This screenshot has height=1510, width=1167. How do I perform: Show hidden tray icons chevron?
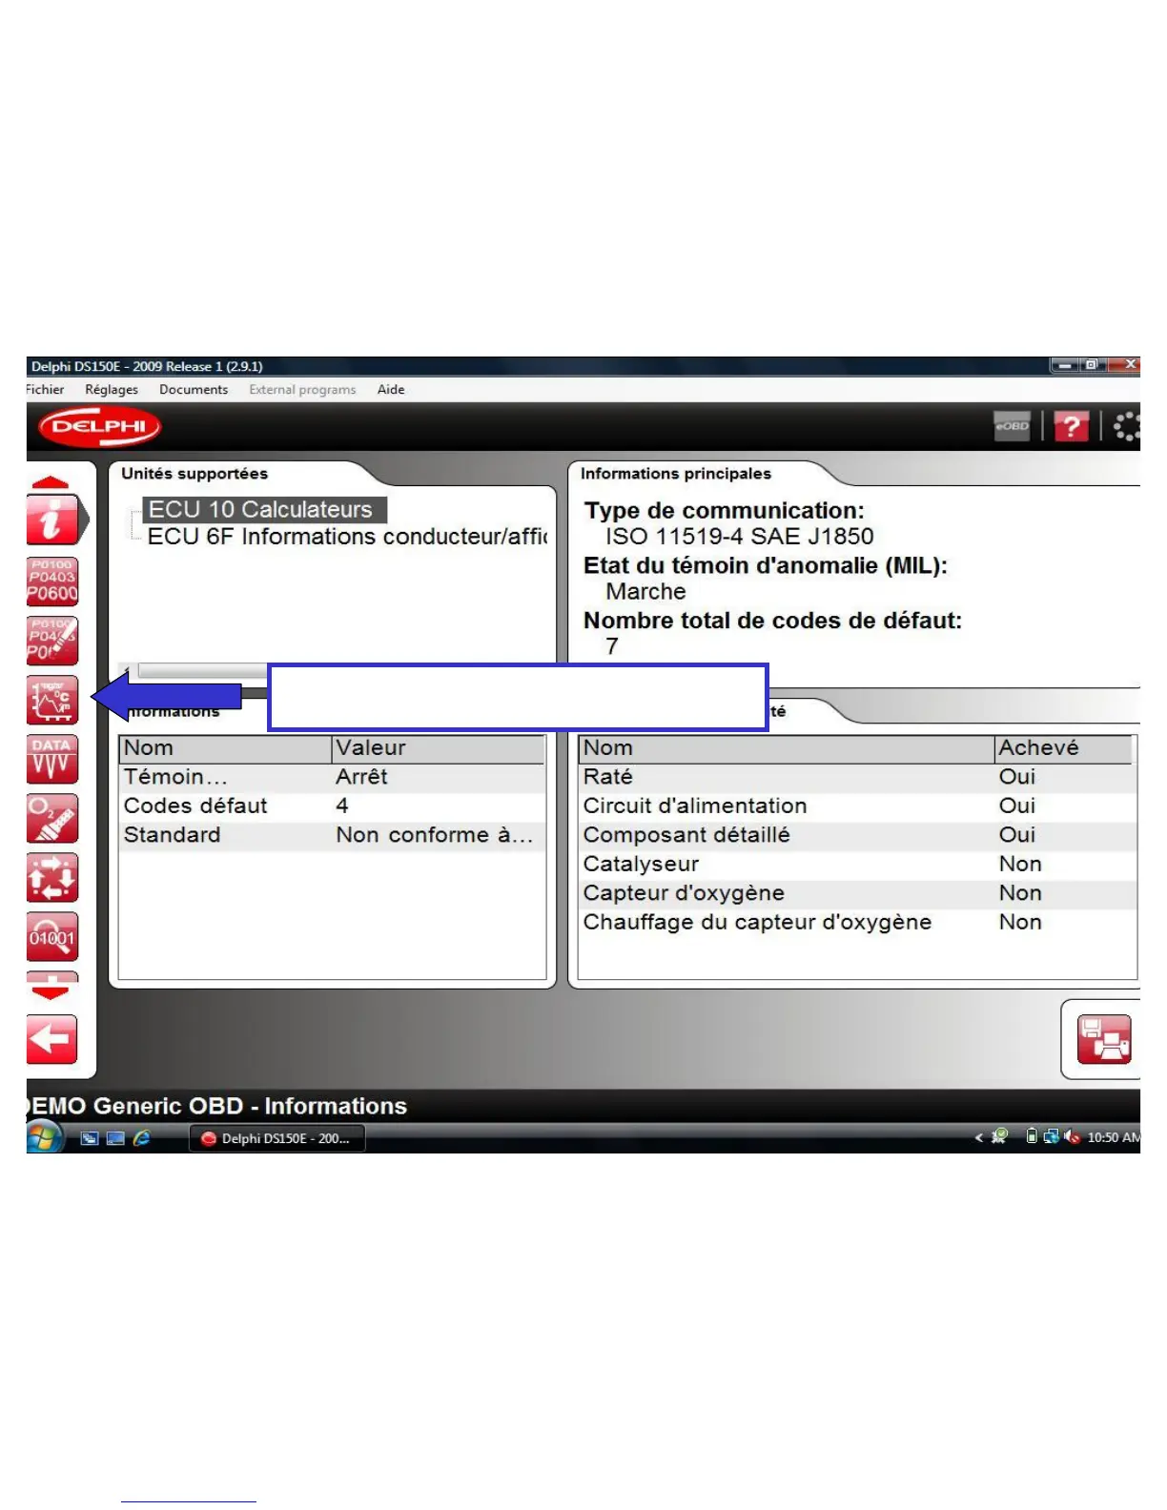point(978,1137)
